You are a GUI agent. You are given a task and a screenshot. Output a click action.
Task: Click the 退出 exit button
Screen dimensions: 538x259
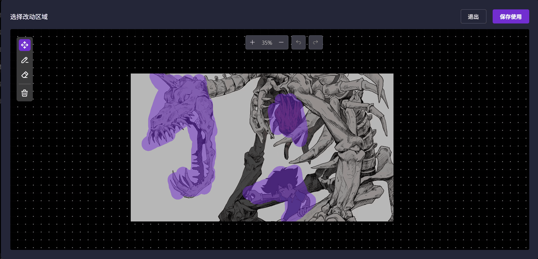[473, 17]
